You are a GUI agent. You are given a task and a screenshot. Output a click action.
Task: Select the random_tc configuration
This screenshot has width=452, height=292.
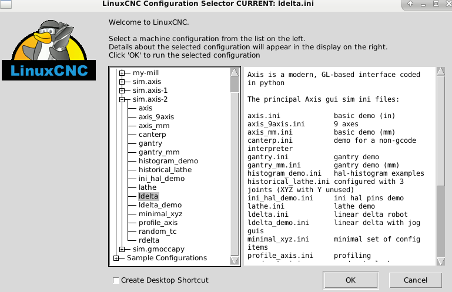158,231
